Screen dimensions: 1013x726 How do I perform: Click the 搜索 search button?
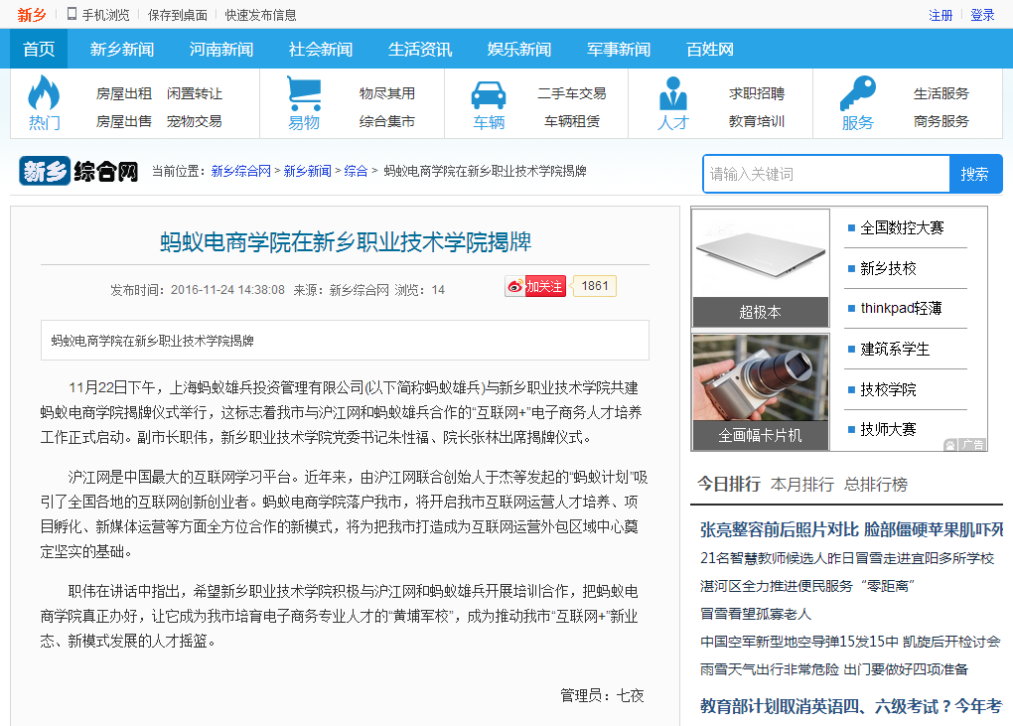[x=974, y=174]
